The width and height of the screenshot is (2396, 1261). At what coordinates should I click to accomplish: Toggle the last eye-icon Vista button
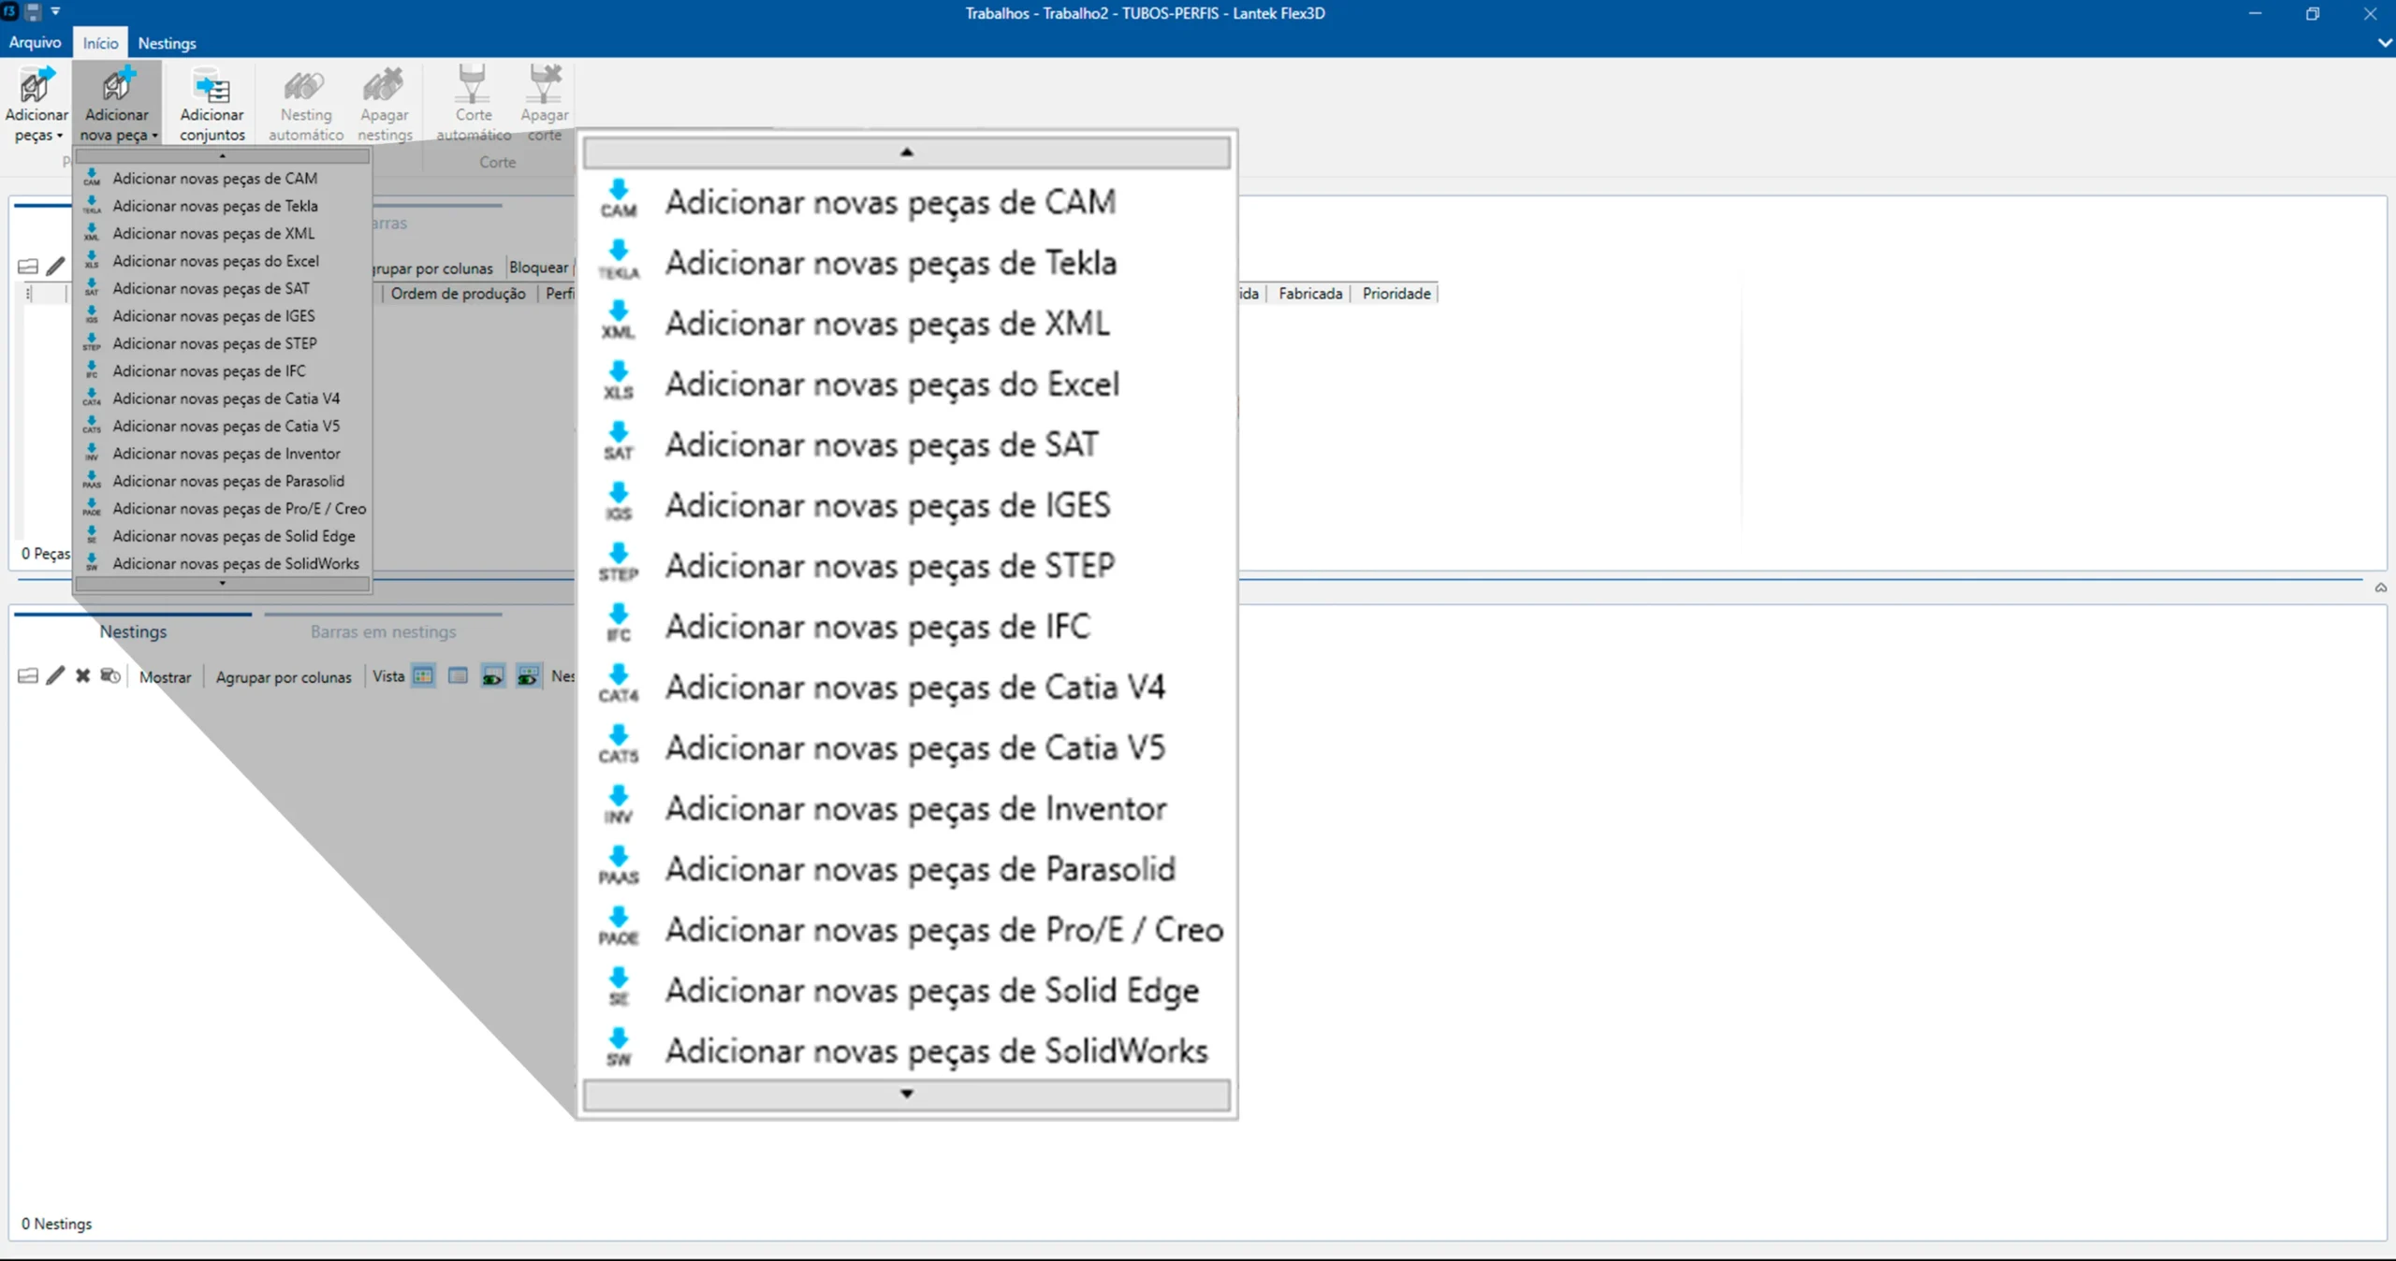coord(528,675)
